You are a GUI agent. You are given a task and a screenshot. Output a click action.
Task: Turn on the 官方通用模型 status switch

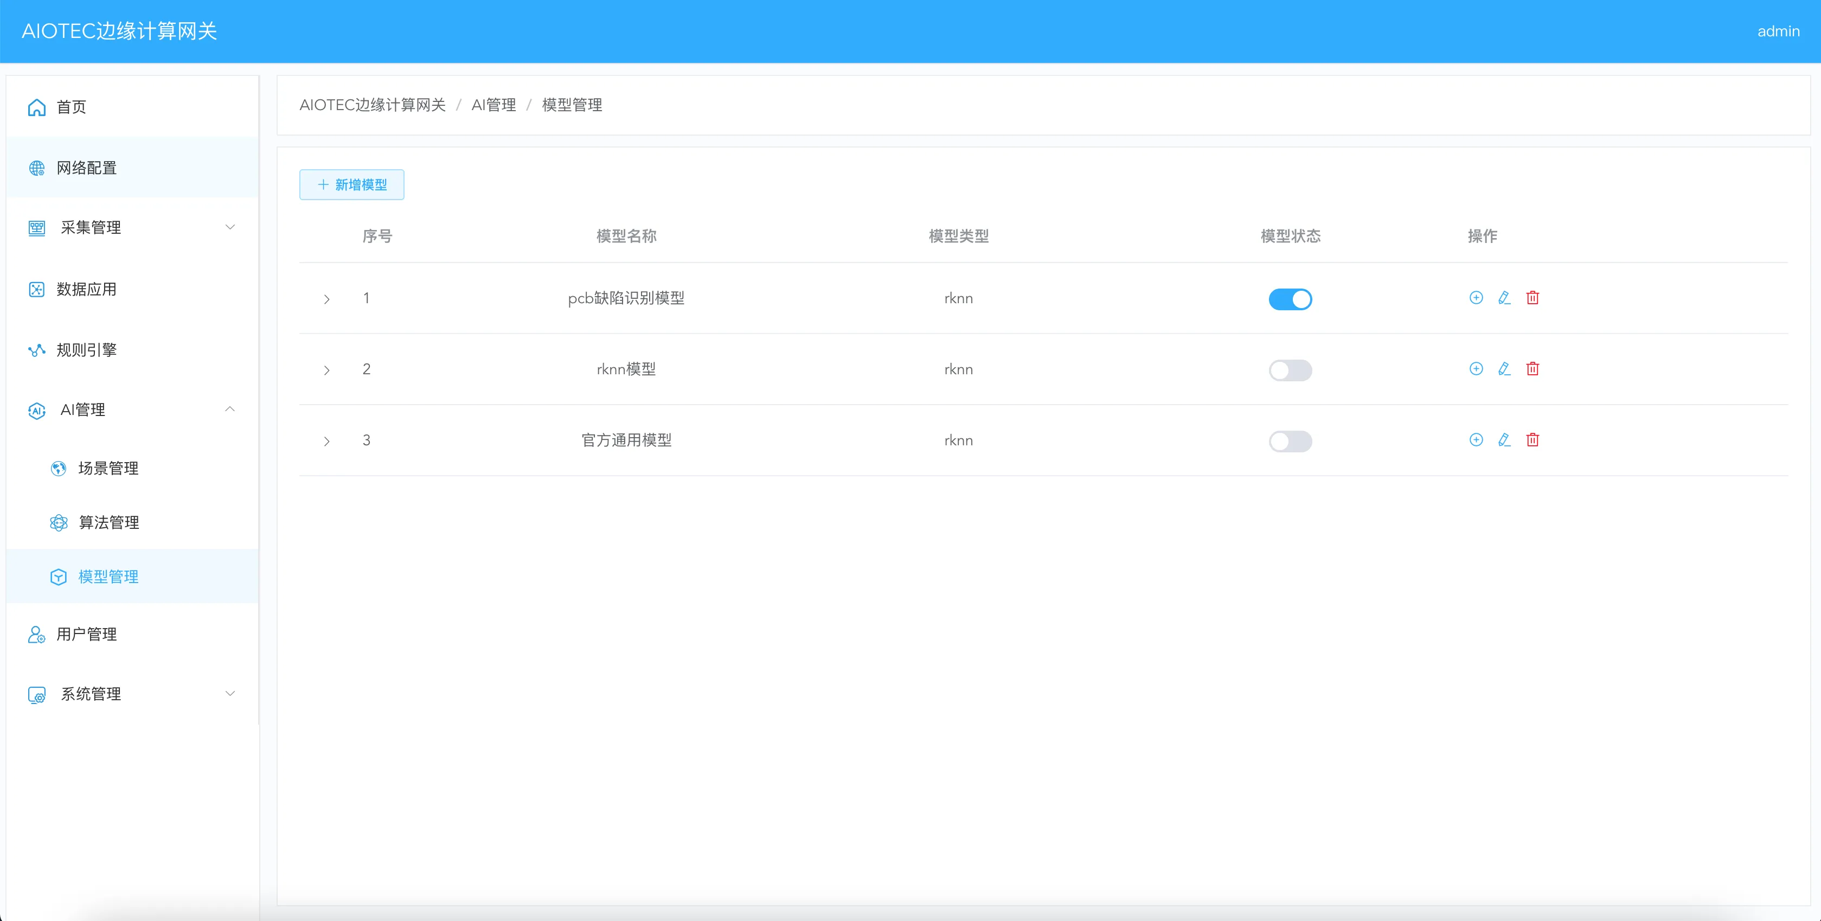[1290, 441]
